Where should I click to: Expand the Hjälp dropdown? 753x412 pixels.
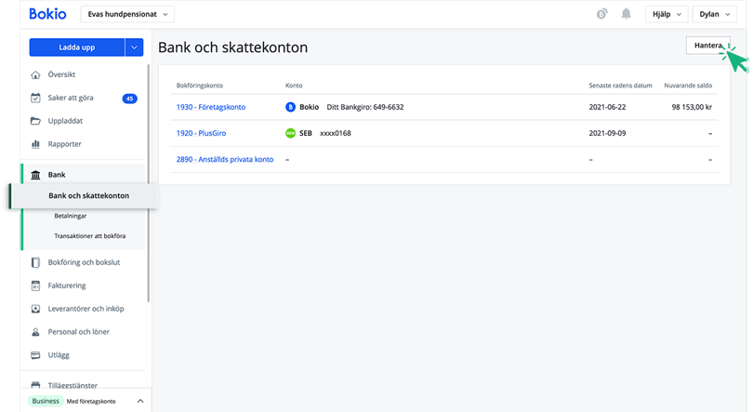pos(666,14)
